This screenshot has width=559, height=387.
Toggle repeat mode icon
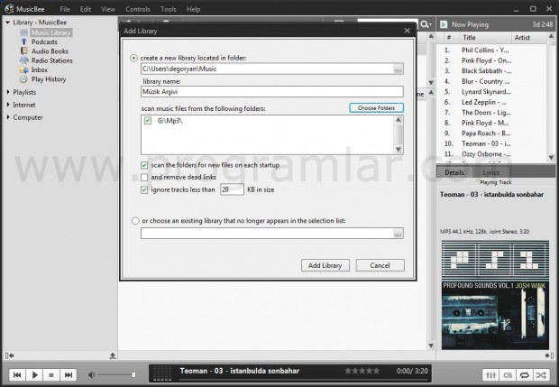coord(524,374)
